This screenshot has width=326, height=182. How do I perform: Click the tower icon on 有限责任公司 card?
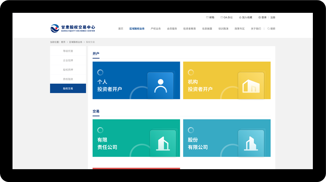point(163,143)
